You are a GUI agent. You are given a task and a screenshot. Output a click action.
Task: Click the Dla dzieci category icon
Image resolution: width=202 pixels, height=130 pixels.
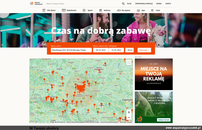[44, 10]
